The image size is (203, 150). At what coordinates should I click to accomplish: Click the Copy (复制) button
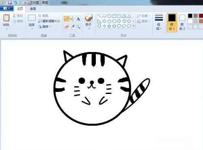(18, 21)
